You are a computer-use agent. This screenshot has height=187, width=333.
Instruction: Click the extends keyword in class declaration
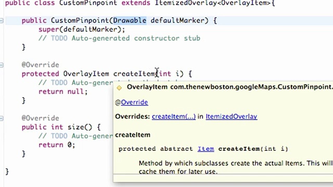136,3
